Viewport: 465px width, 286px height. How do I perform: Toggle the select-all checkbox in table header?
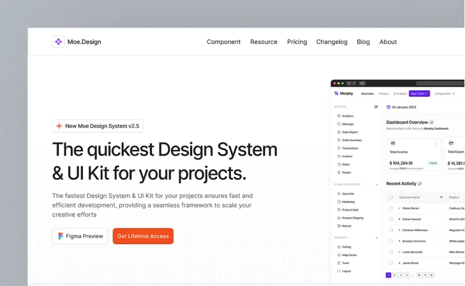tap(391, 197)
